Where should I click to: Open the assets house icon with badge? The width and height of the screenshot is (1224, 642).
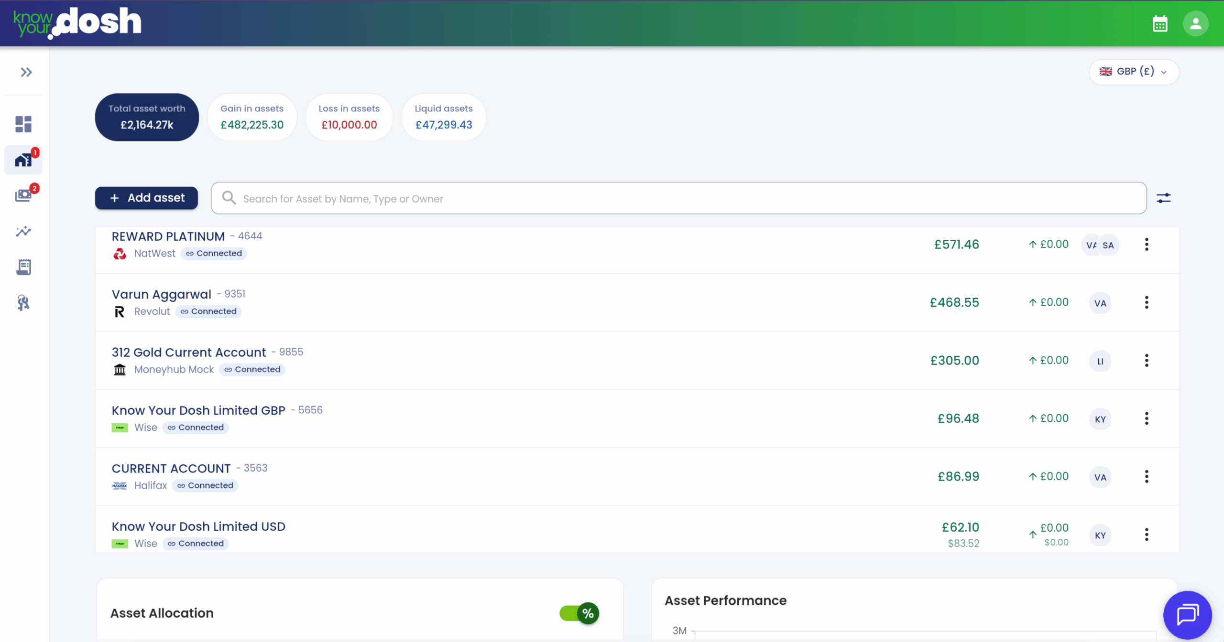[23, 160]
